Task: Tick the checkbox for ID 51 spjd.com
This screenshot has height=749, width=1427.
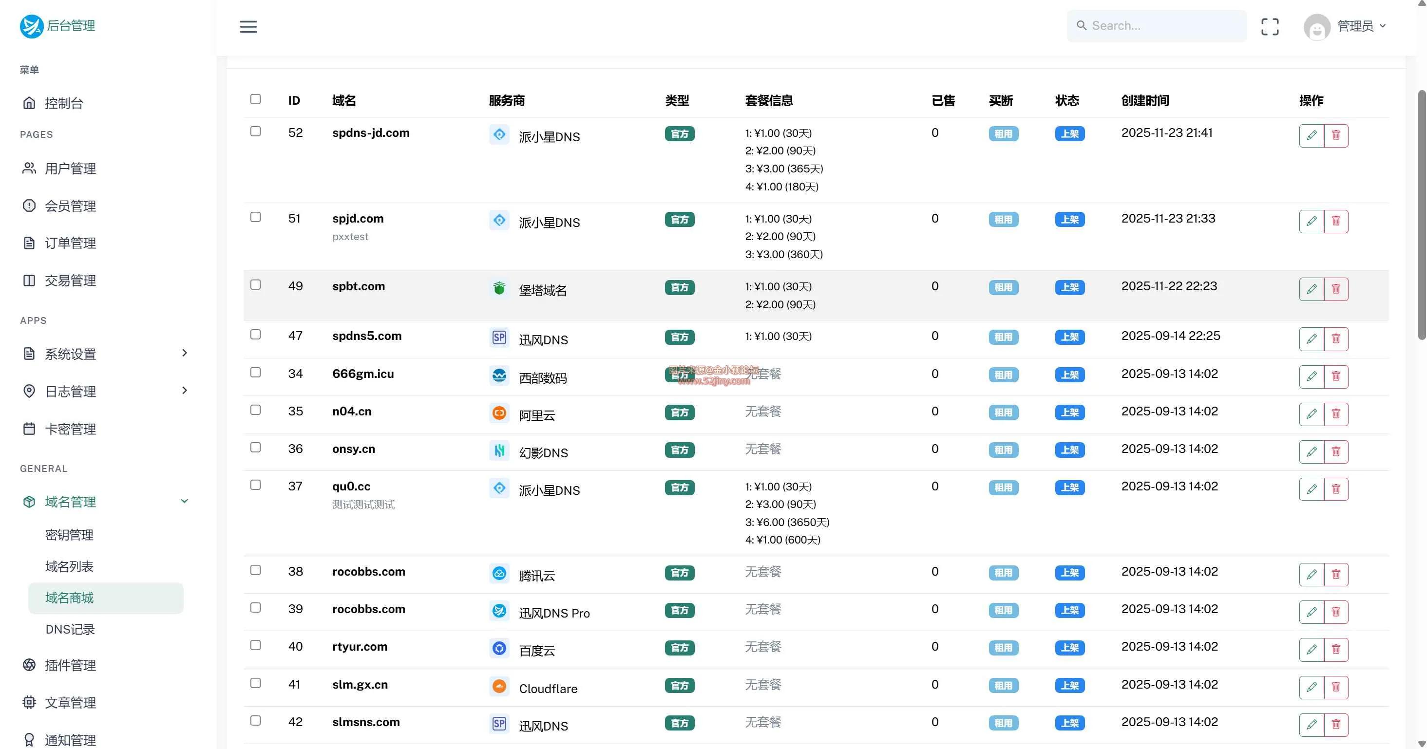Action: (255, 217)
